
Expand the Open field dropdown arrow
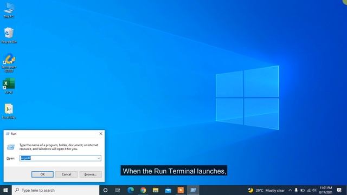99,158
